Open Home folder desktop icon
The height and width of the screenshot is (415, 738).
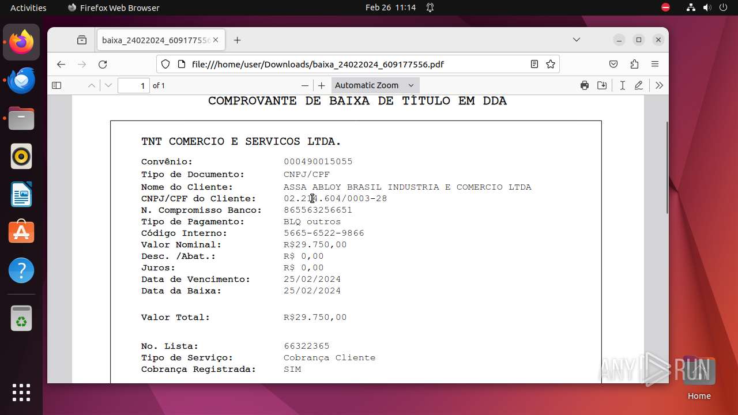pyautogui.click(x=699, y=378)
